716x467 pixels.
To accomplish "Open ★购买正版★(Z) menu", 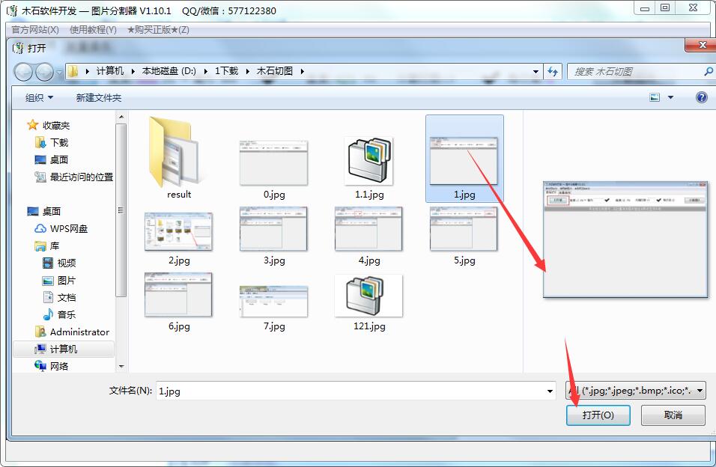I will click(158, 30).
